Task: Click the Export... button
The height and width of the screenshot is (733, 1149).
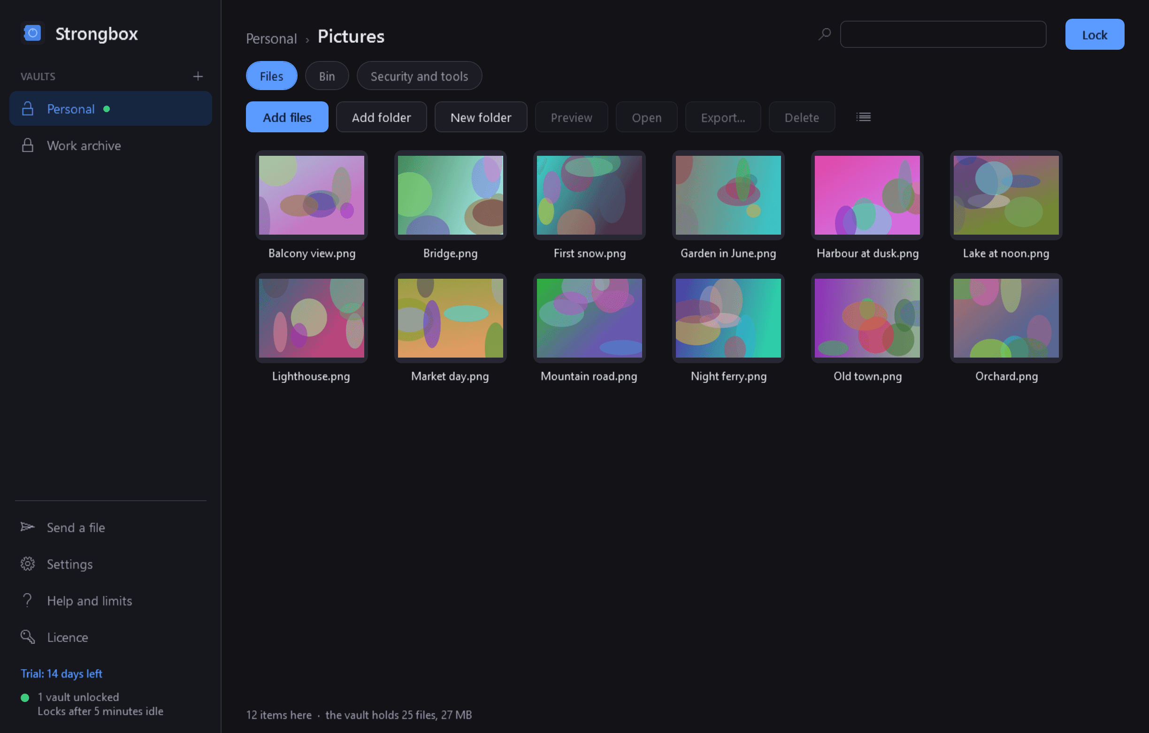Action: click(x=722, y=117)
